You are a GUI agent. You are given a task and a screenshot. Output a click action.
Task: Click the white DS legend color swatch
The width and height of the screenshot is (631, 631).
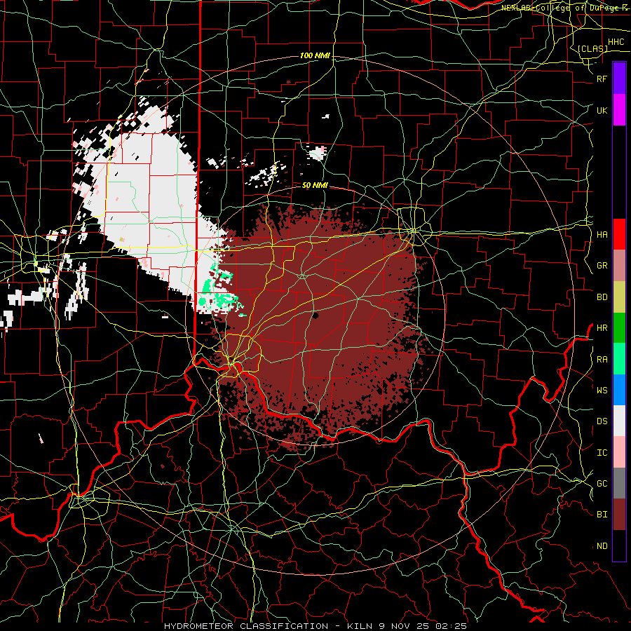(x=619, y=421)
